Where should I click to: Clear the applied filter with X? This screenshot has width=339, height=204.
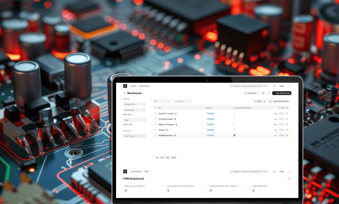[264, 101]
